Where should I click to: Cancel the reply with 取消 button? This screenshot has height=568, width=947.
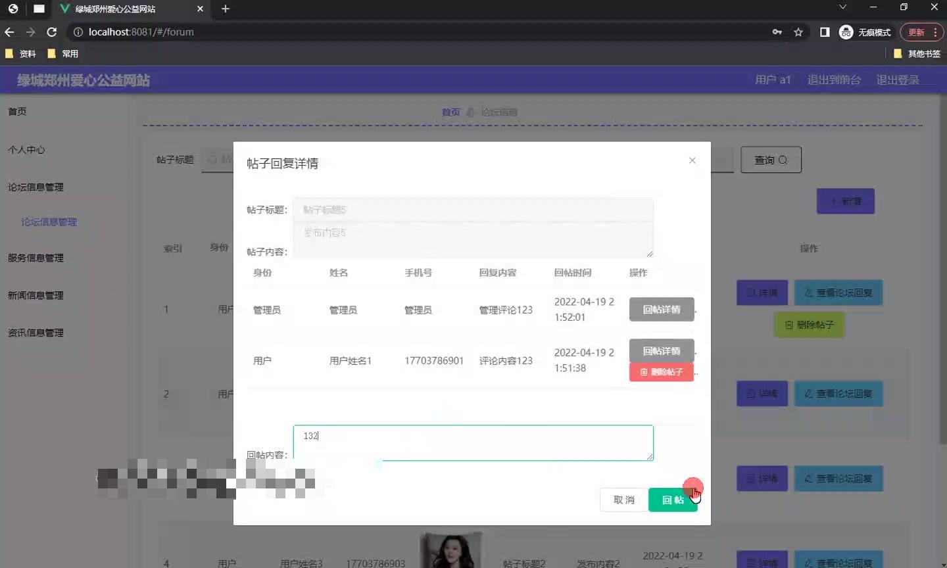[x=623, y=500]
